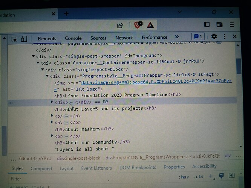The height and width of the screenshot is (188, 251).
Task: Activate the inspect element picker icon
Action: click(14, 39)
